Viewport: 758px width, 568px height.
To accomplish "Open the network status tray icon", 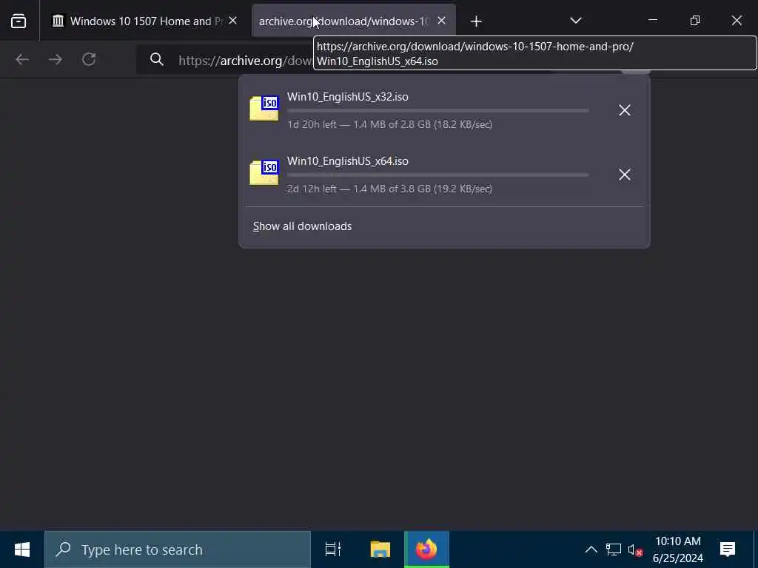I will 614,550.
